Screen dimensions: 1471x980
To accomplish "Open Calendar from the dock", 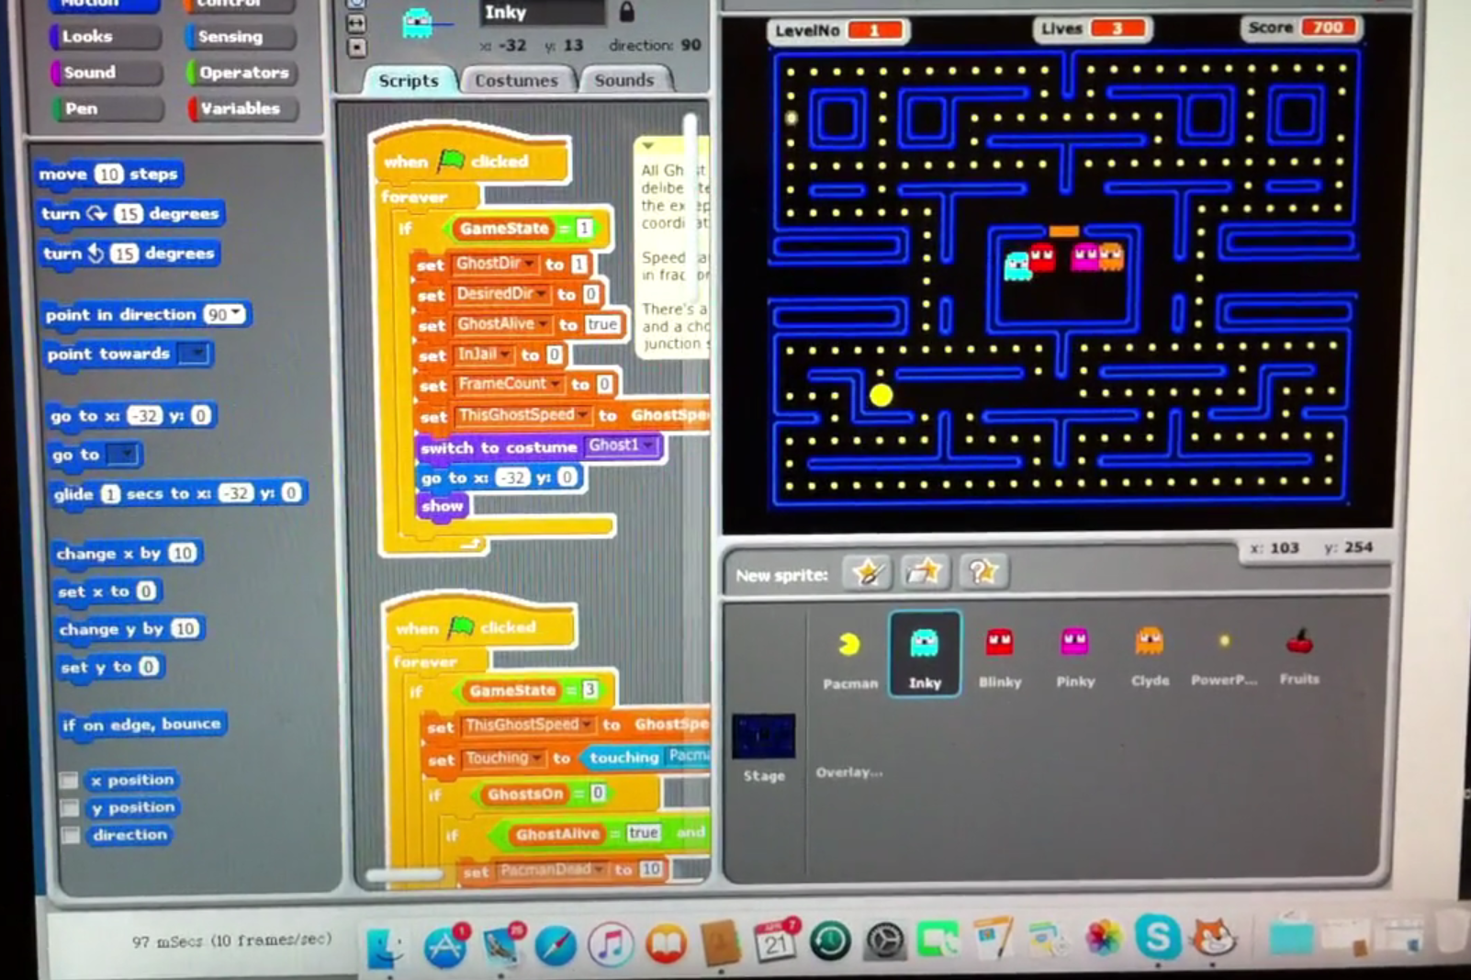I will (776, 942).
